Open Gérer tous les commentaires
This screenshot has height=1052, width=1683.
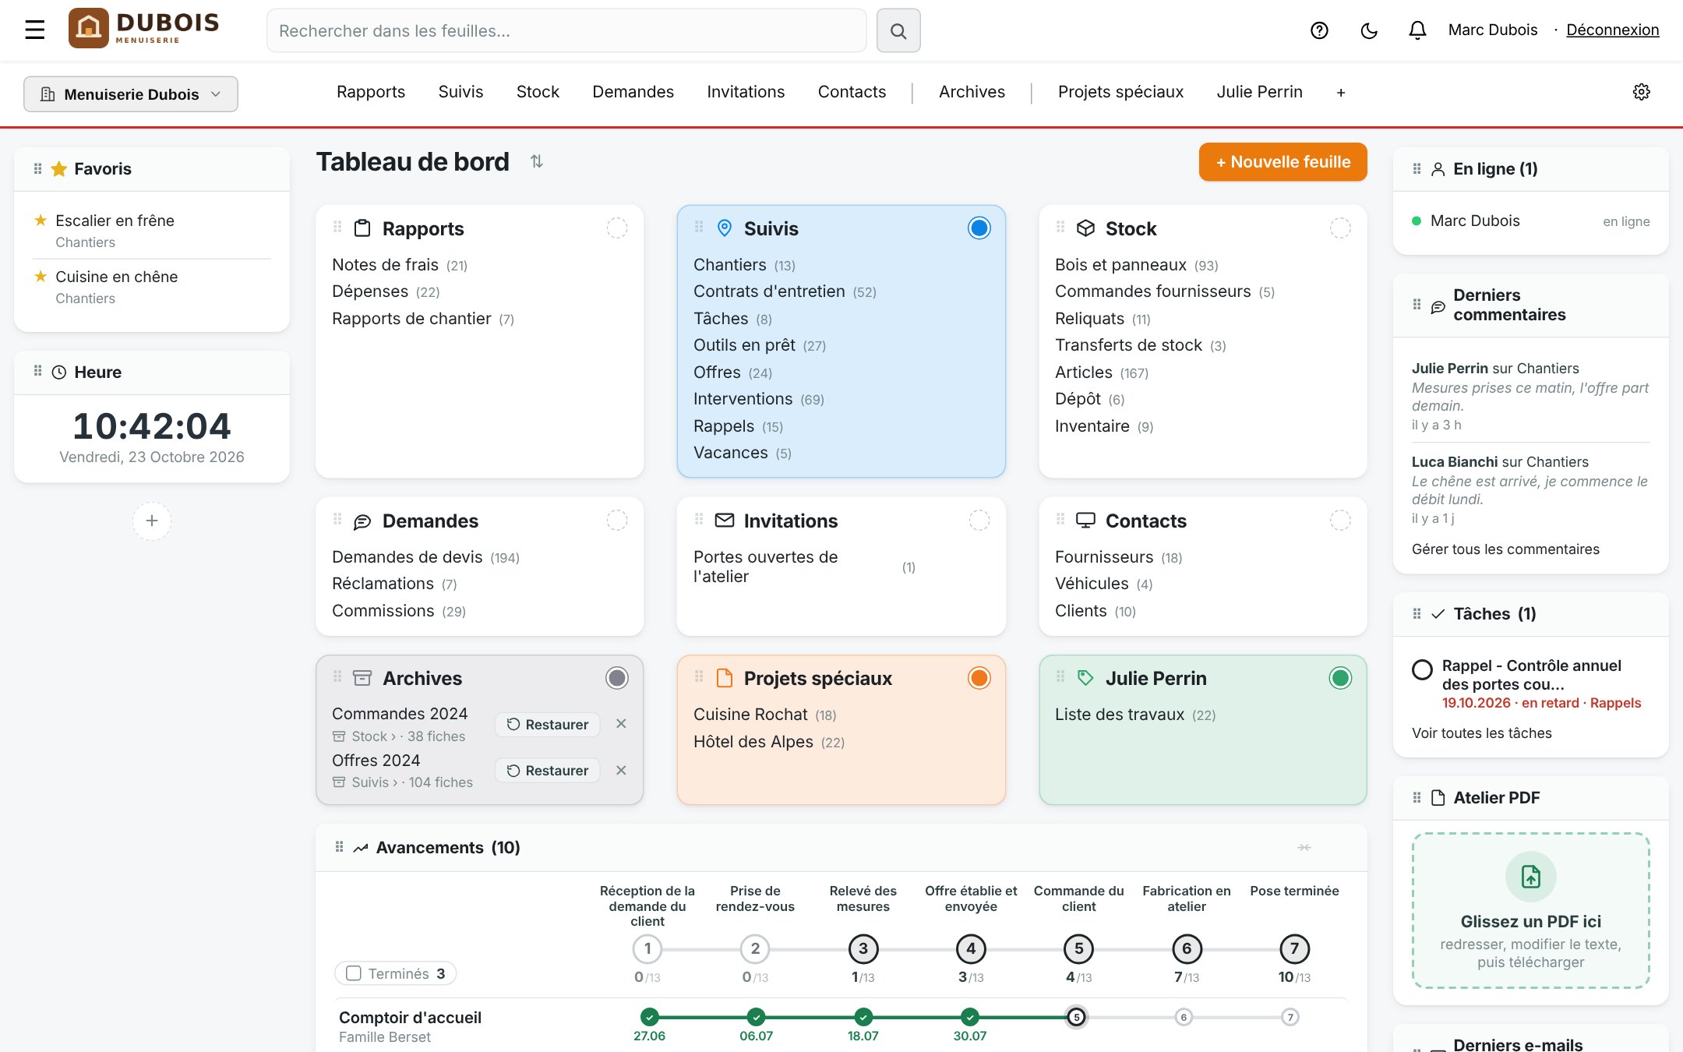pyautogui.click(x=1505, y=549)
